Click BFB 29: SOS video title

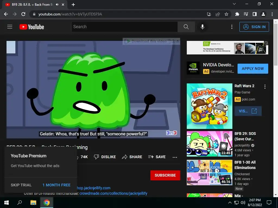click(245, 136)
